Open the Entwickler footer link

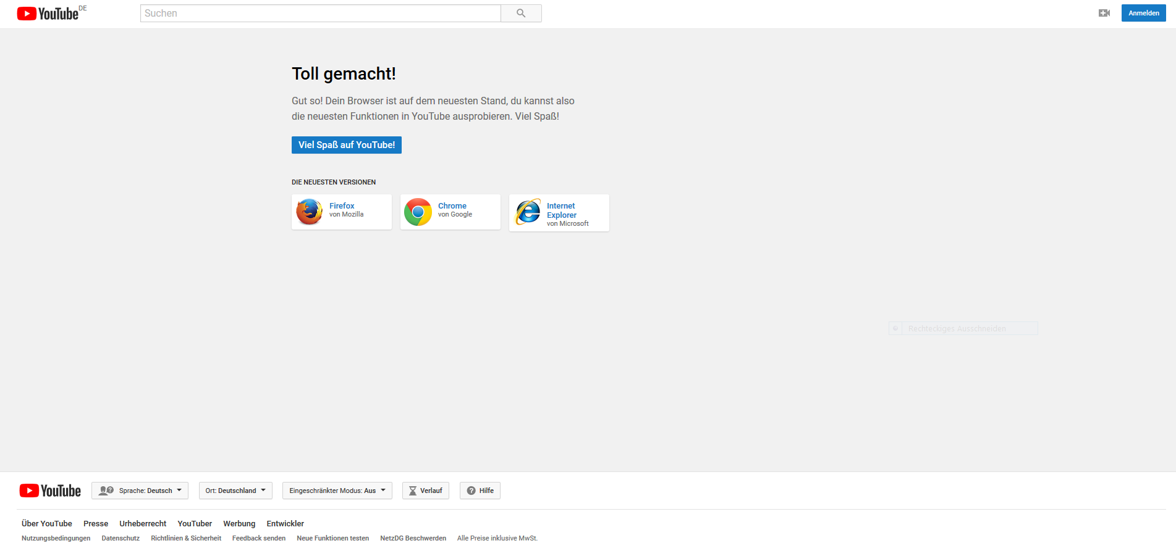(286, 524)
